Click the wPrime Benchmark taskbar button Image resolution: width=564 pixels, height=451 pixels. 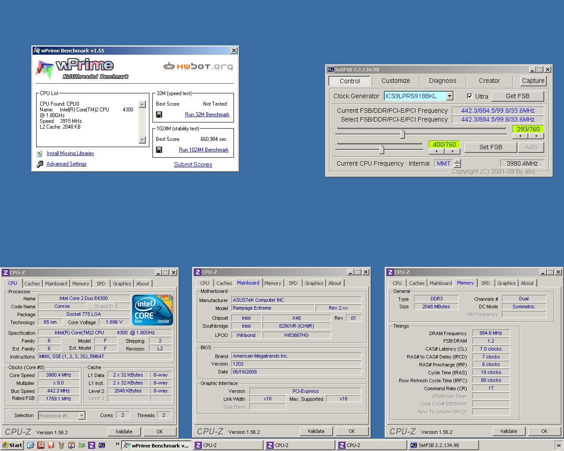coord(156,445)
